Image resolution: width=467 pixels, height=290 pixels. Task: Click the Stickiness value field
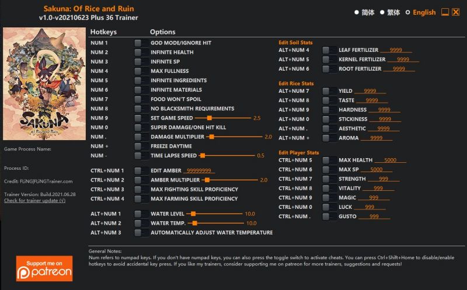coord(385,119)
